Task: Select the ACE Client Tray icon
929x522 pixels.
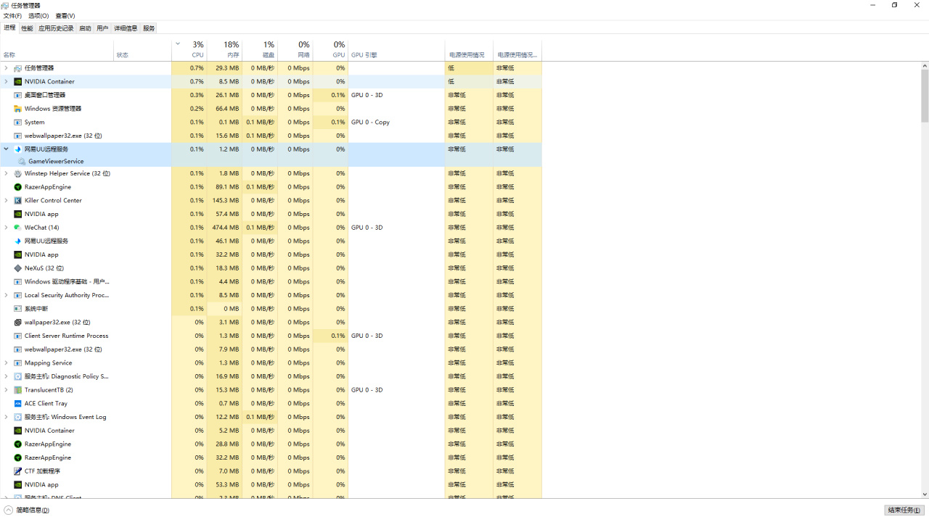Action: click(18, 403)
